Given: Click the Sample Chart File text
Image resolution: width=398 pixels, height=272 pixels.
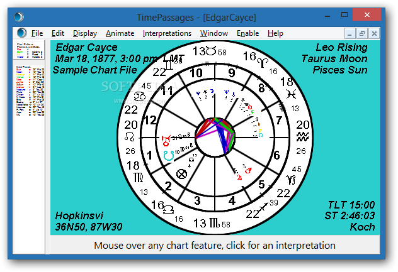Looking at the screenshot, I should click(94, 70).
